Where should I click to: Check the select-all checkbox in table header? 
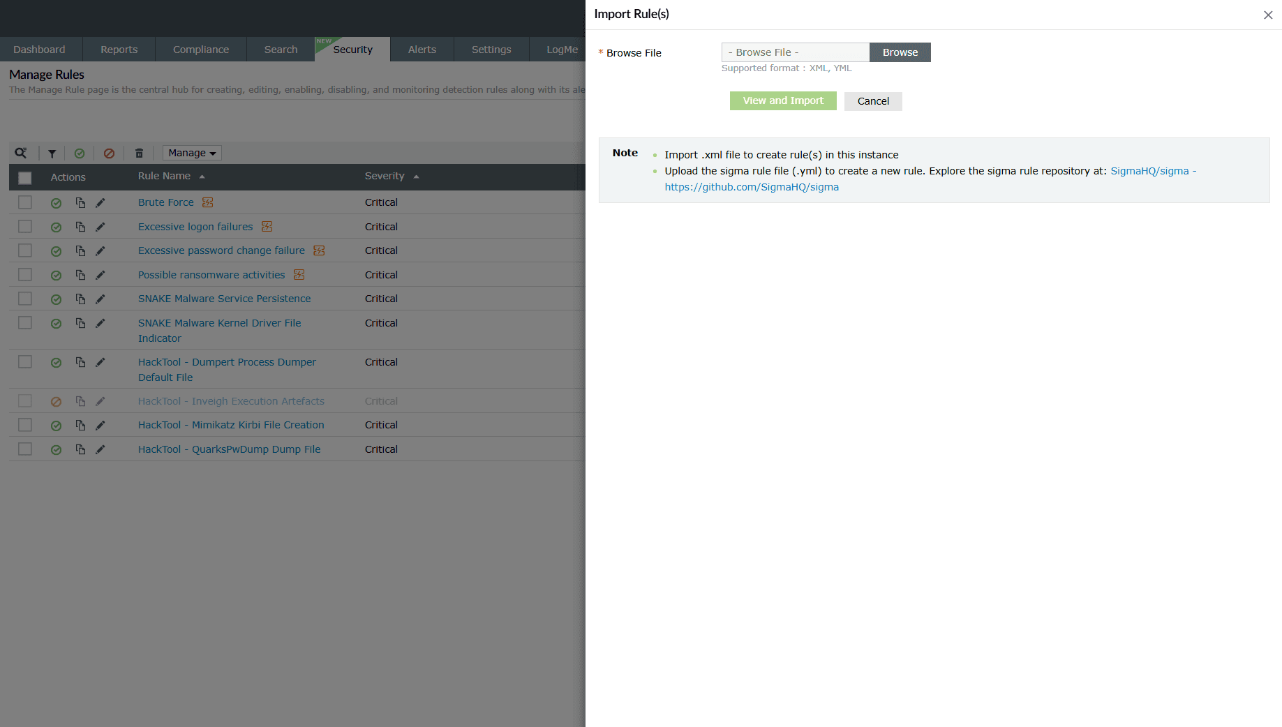[x=24, y=177]
